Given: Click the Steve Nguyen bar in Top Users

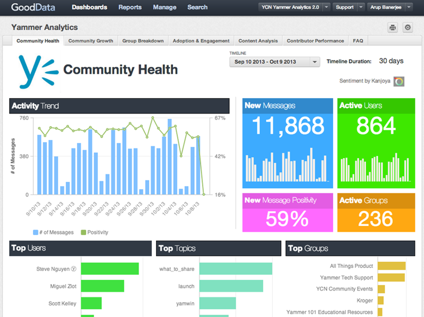Looking at the screenshot, I should [110, 269].
